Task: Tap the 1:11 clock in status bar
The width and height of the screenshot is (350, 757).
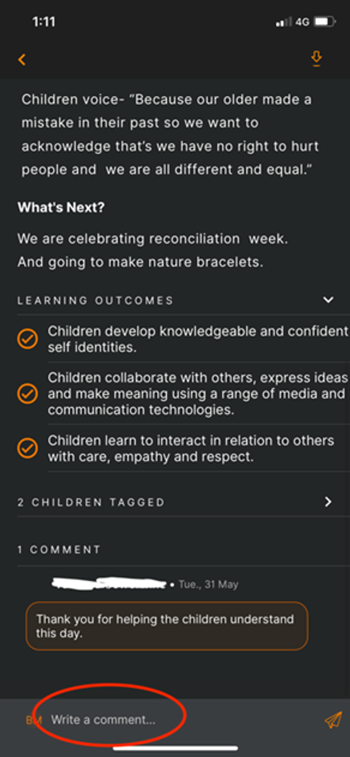Action: (x=44, y=22)
